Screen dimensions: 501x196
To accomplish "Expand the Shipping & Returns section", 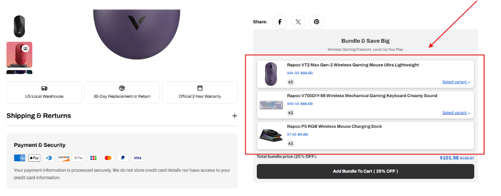I will click(234, 116).
